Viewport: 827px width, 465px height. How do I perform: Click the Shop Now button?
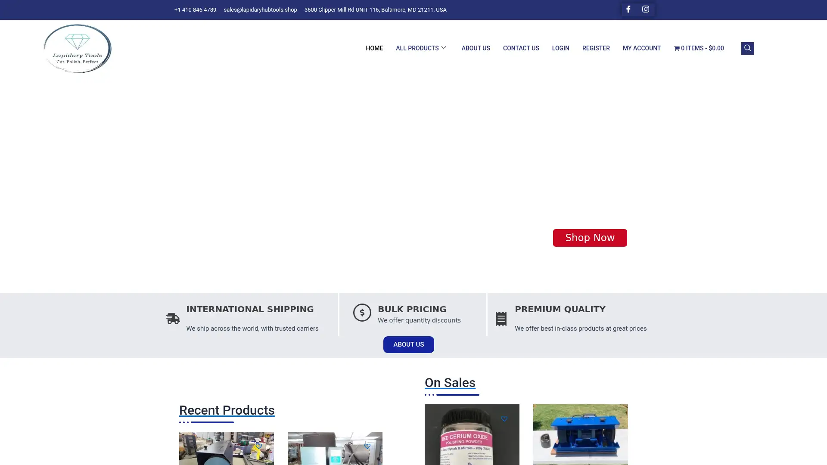[590, 238]
